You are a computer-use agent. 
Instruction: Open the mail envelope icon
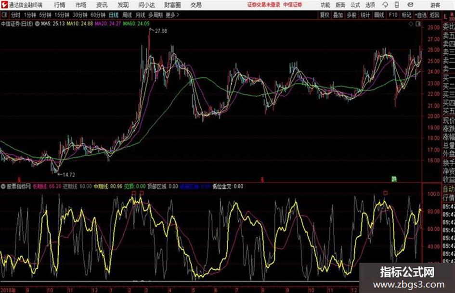(x=410, y=5)
